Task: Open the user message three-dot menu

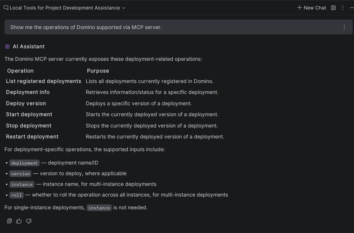Action: click(x=344, y=27)
